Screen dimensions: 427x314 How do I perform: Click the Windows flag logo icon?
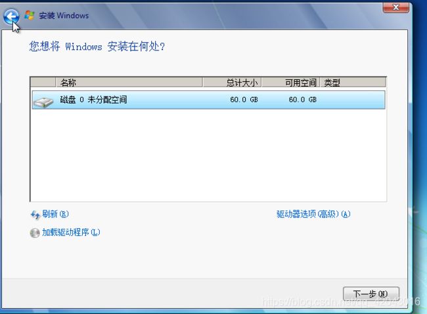[x=30, y=15]
